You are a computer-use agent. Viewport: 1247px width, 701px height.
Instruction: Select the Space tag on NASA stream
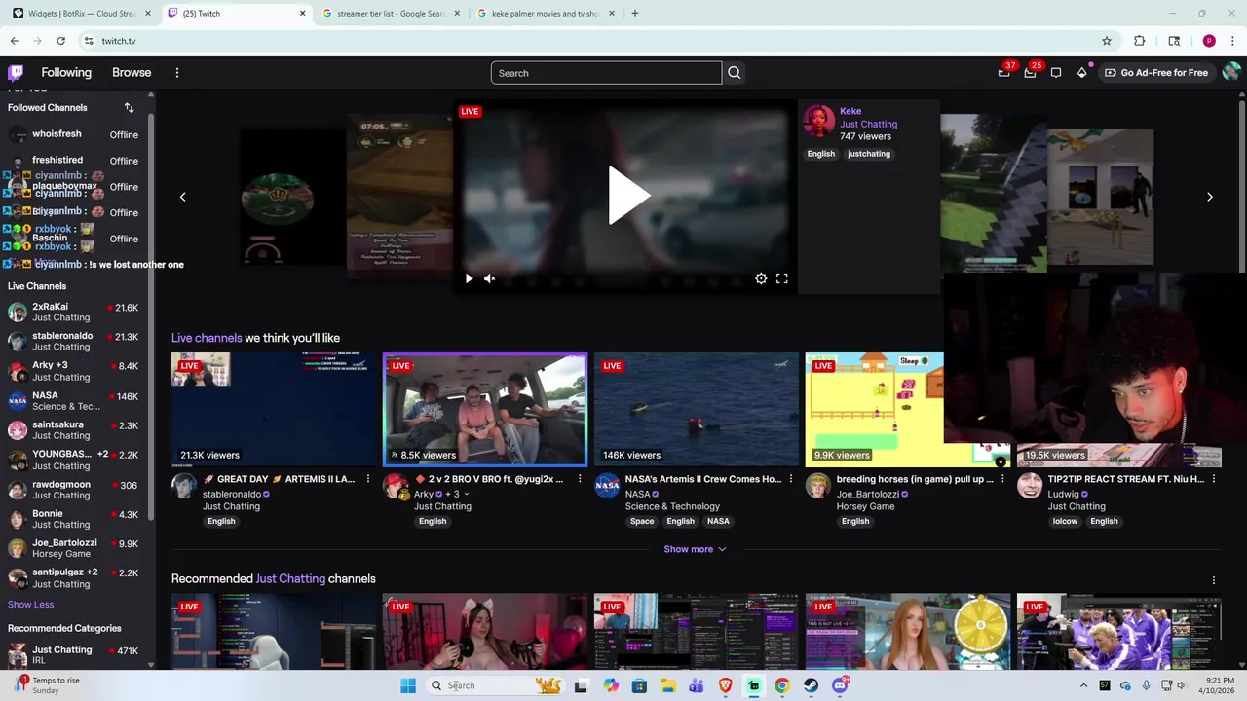(642, 521)
